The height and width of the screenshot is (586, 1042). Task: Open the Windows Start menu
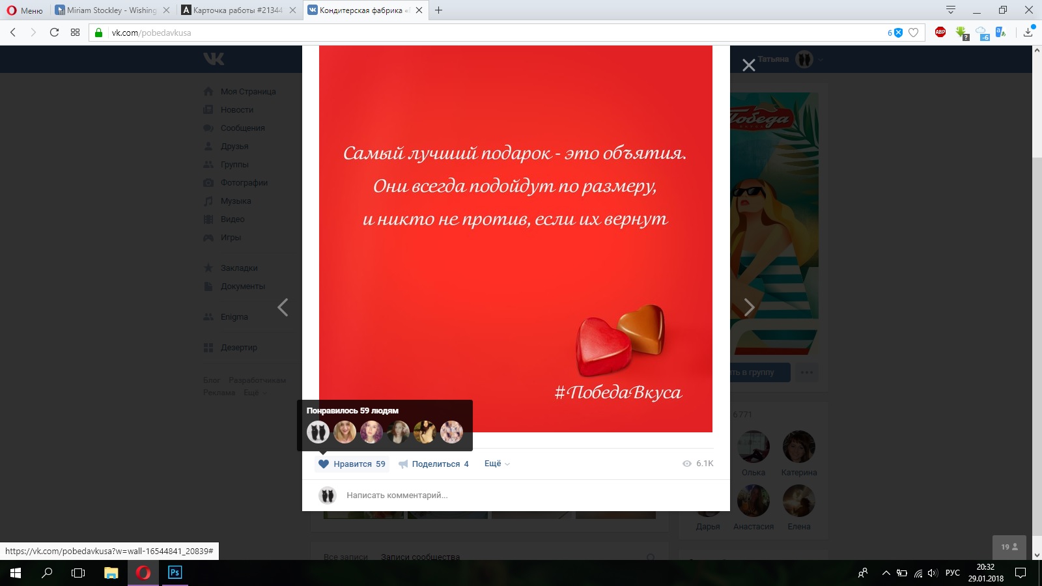click(x=16, y=573)
